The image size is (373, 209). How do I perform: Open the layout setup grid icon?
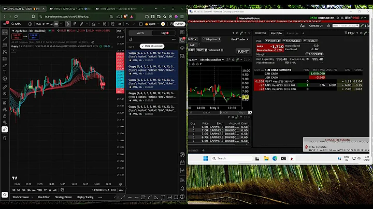(105, 24)
